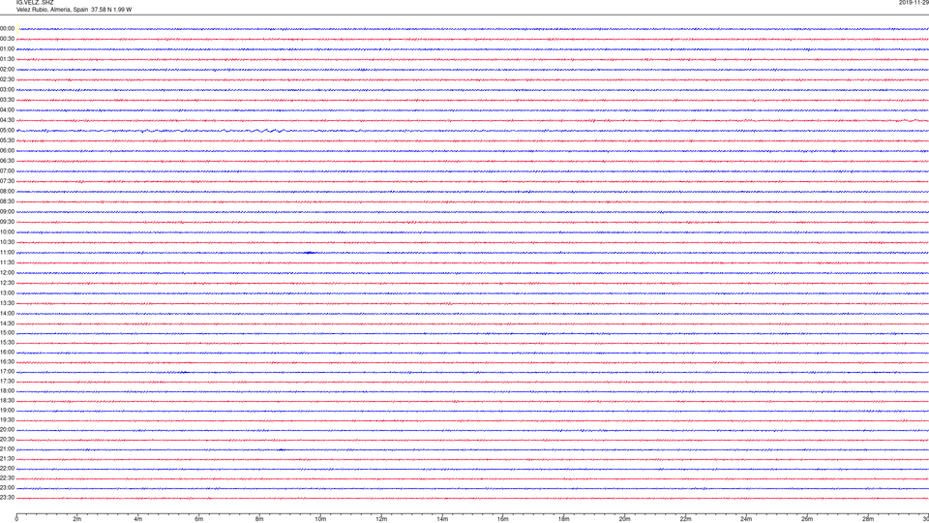Click the yellow start marker on 00:00 trace
Image resolution: width=929 pixels, height=523 pixels.
pos(18,28)
